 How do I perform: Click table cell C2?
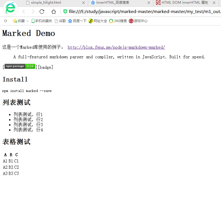[x=16, y=167]
